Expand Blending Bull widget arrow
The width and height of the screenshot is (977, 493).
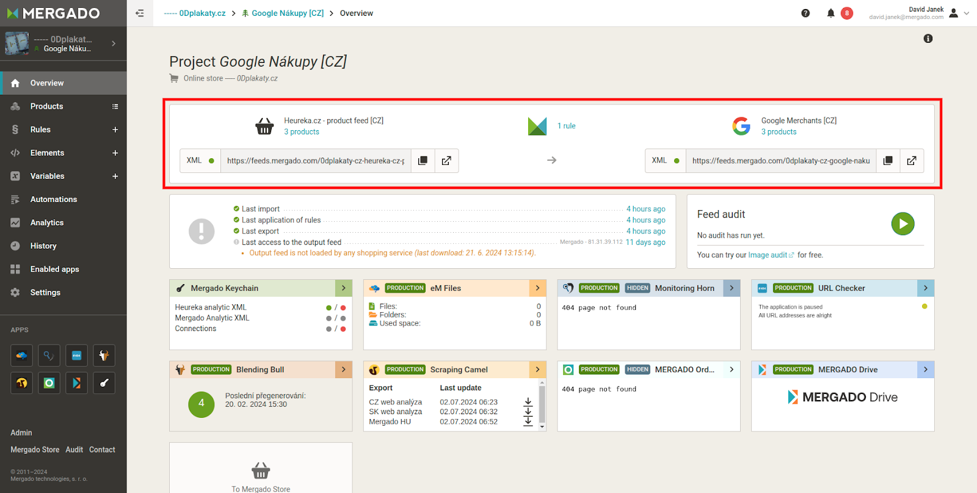(x=344, y=370)
